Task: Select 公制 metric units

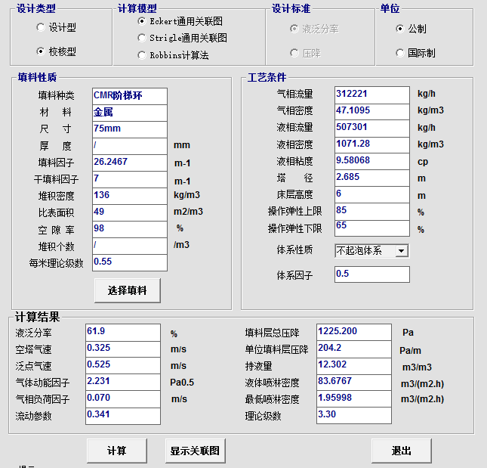Action: 400,29
